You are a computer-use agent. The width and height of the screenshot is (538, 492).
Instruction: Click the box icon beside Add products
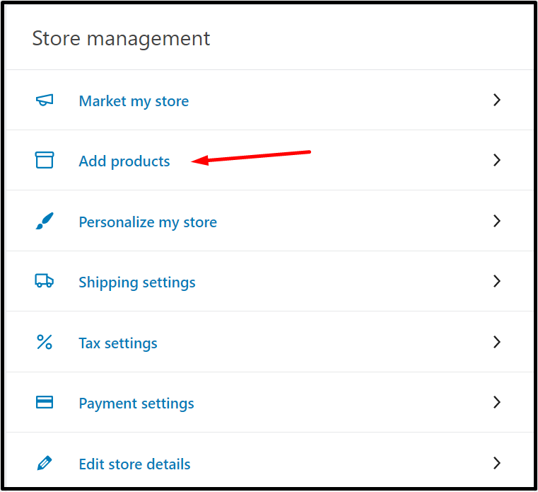45,160
